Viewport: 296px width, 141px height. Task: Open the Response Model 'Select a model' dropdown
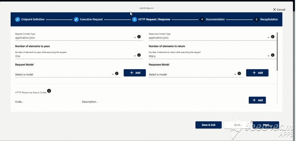pyautogui.click(x=192, y=75)
